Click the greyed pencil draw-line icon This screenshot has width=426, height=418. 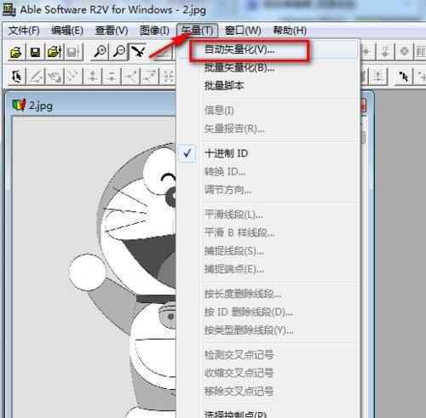point(36,77)
